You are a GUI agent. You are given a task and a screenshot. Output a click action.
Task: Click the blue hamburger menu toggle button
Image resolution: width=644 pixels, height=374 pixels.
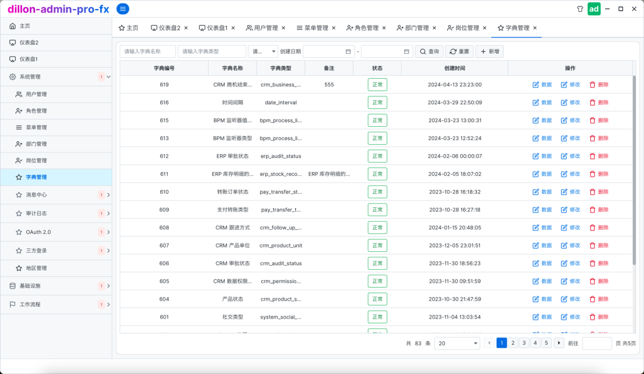[x=122, y=9]
